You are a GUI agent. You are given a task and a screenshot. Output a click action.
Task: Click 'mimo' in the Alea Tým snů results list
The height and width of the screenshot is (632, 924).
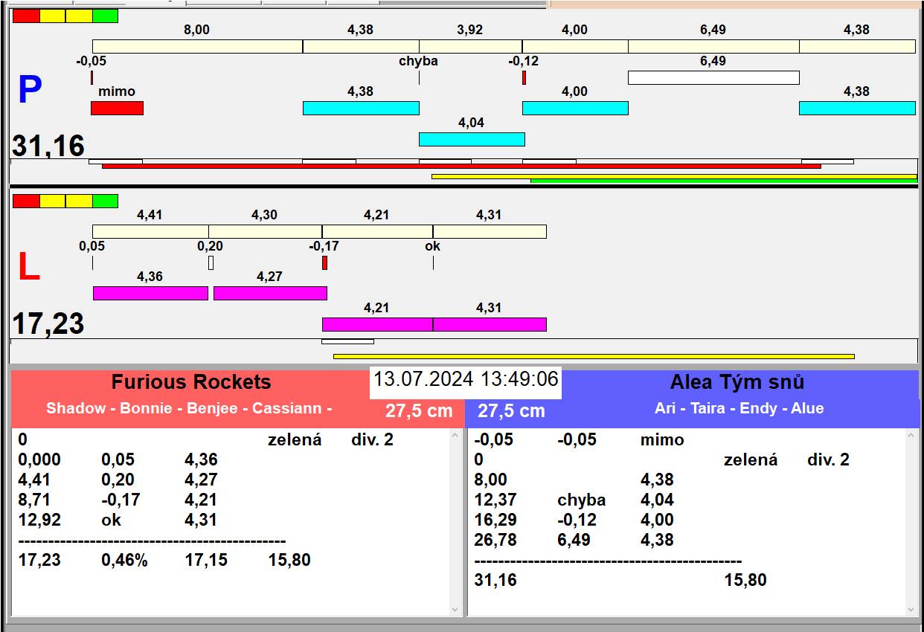pos(662,439)
